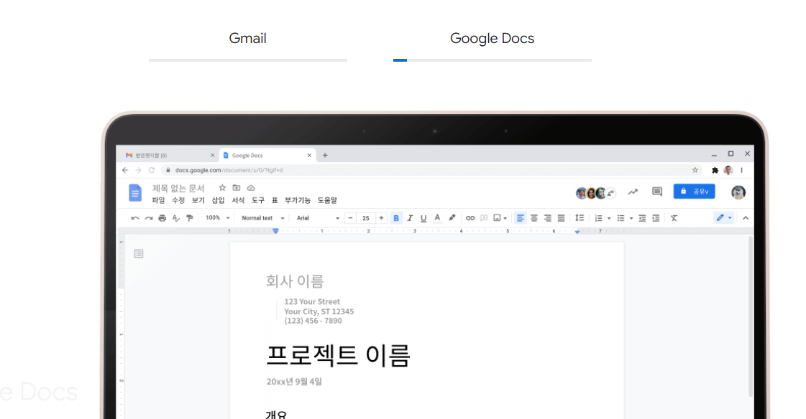Open the 서식 menu

238,200
